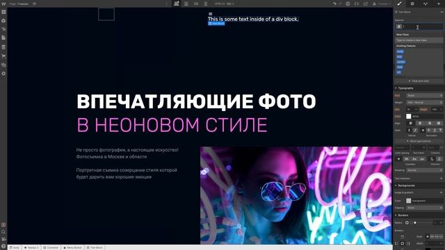Expand the Float and clear section

419,81
